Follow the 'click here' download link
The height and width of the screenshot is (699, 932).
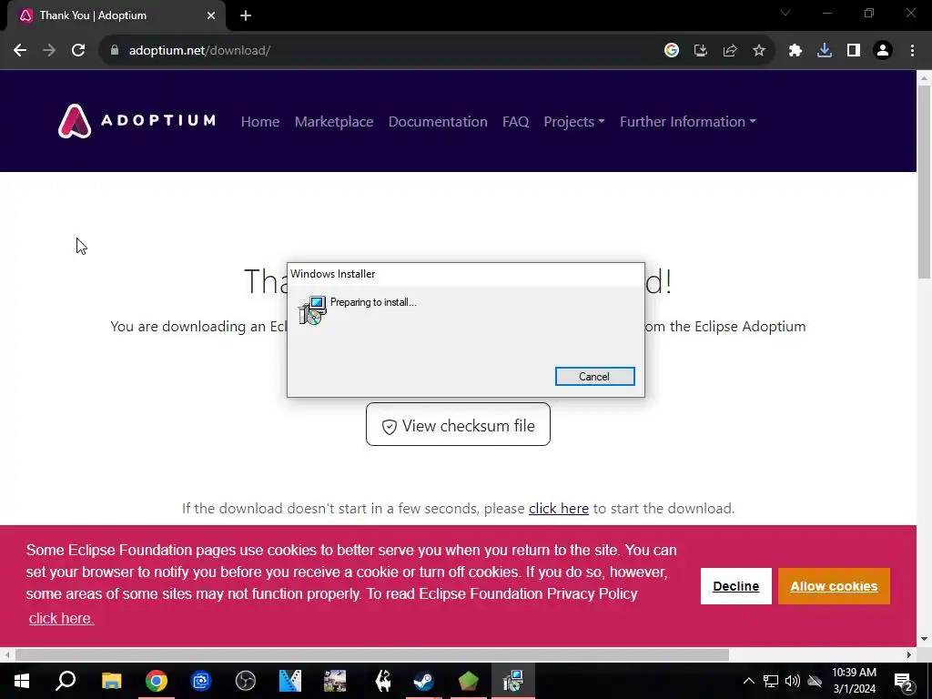(x=559, y=509)
